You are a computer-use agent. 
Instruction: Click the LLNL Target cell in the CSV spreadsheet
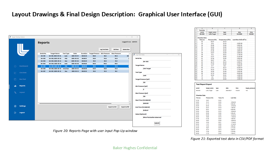pos(212,34)
